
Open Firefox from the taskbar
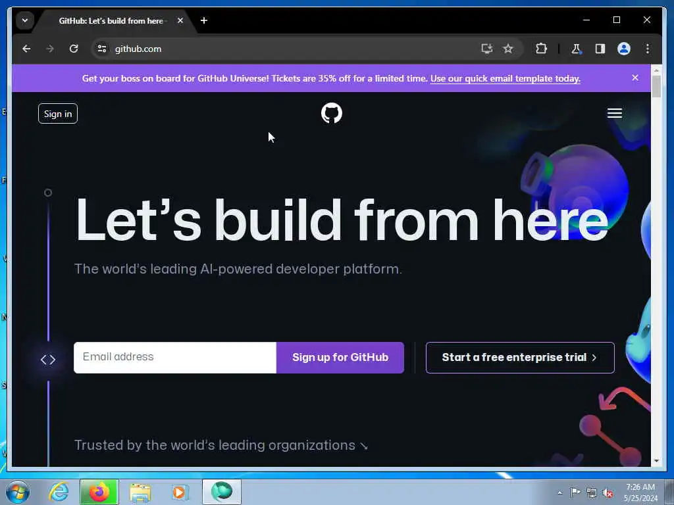[99, 492]
